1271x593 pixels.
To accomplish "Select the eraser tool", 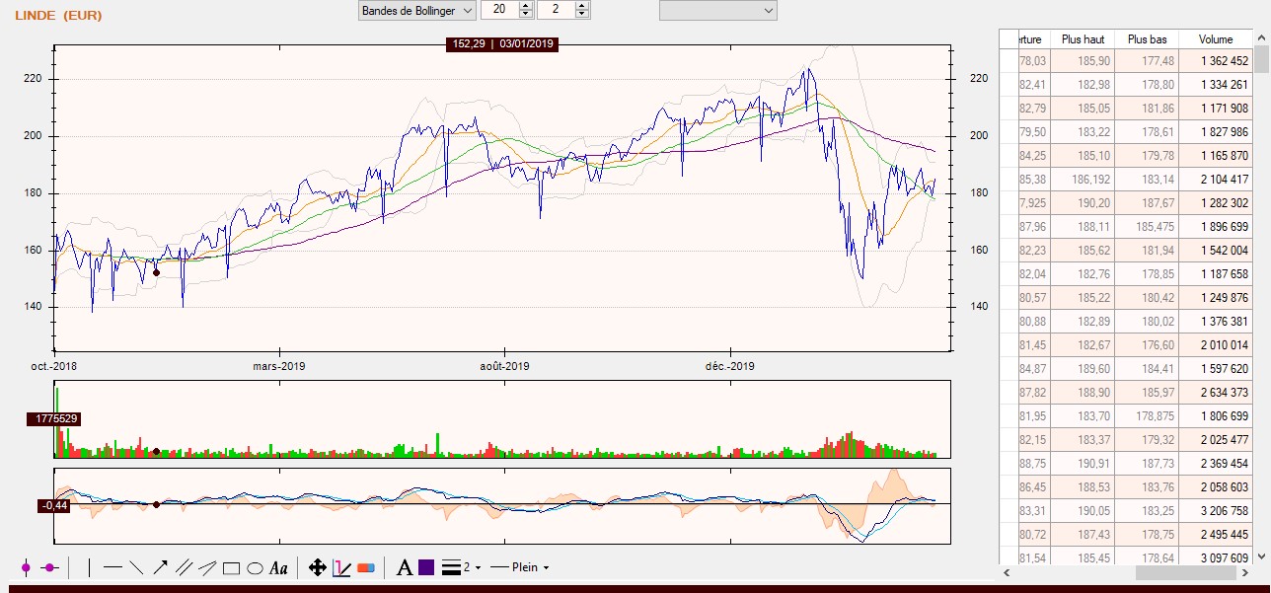I will [x=366, y=567].
